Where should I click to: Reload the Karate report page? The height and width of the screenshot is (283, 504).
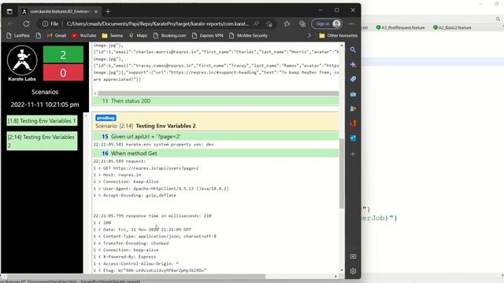pos(26,24)
